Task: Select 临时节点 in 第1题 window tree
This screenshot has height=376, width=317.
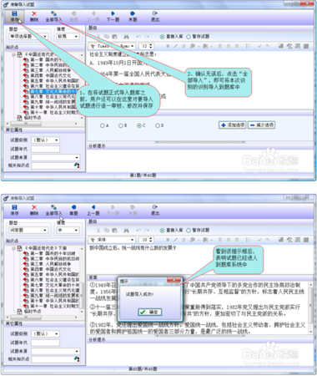Action: [33, 118]
